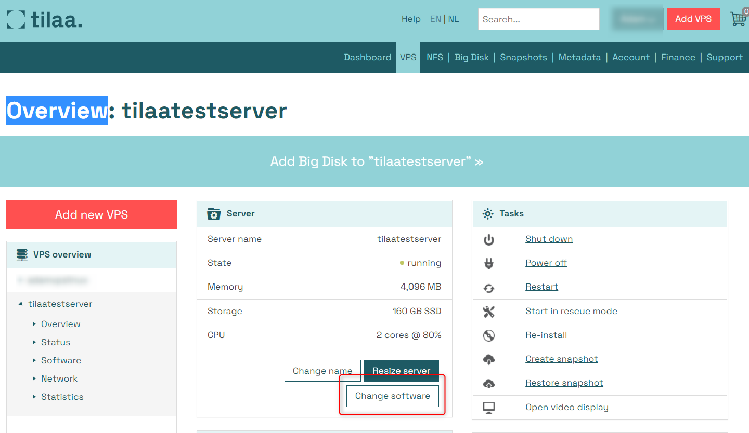Open the Metadata menu item

580,57
